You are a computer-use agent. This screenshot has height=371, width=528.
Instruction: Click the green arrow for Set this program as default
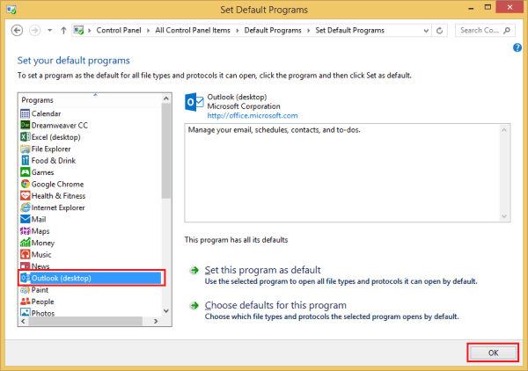(x=193, y=270)
